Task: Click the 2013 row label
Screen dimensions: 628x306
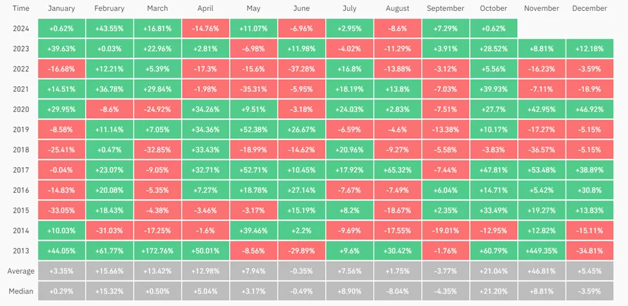Action: (x=19, y=251)
